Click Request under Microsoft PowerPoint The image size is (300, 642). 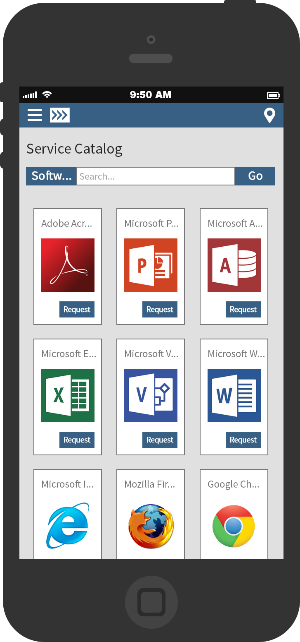pyautogui.click(x=160, y=310)
